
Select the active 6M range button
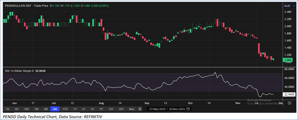click(x=55, y=109)
